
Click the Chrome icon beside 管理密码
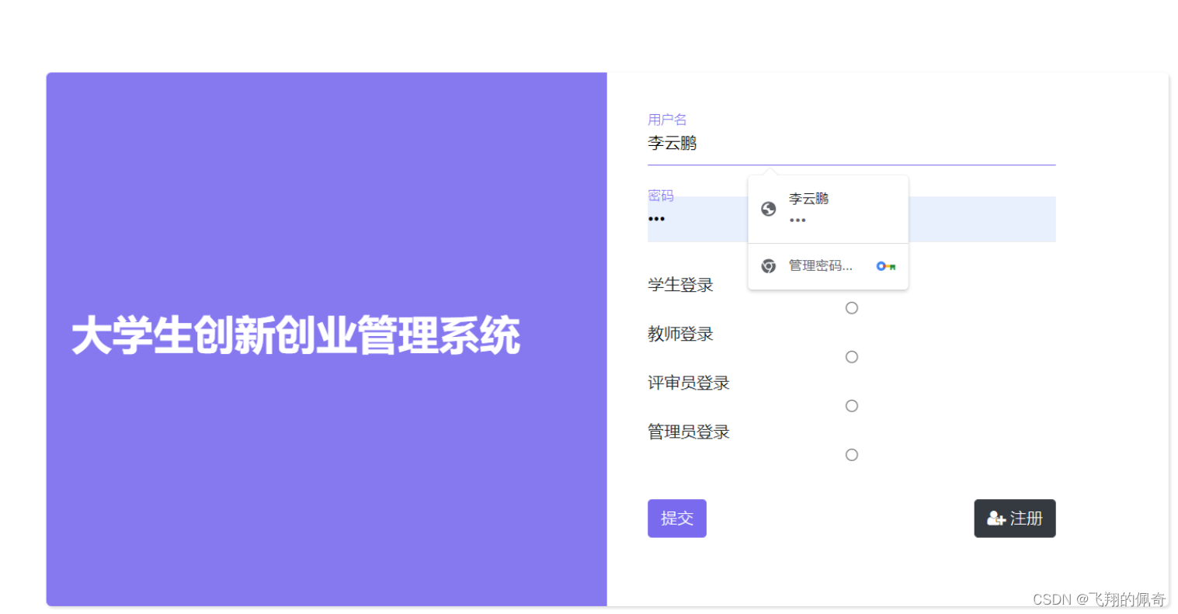(x=769, y=266)
